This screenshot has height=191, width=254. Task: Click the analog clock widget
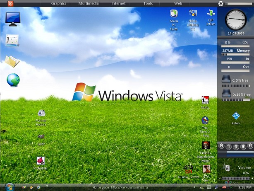click(236, 19)
